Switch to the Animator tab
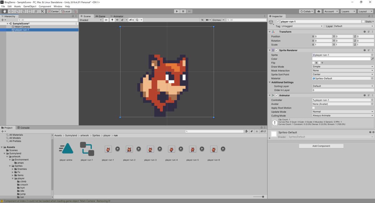The height and width of the screenshot is (203, 375). [x=116, y=16]
